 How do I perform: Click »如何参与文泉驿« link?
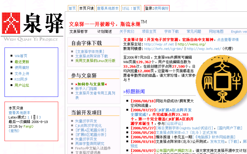(91, 84)
